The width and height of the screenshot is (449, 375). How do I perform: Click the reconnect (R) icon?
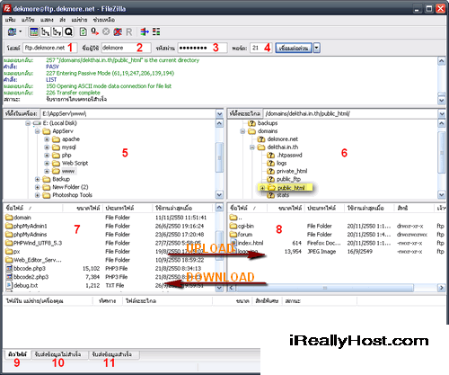coord(129,31)
